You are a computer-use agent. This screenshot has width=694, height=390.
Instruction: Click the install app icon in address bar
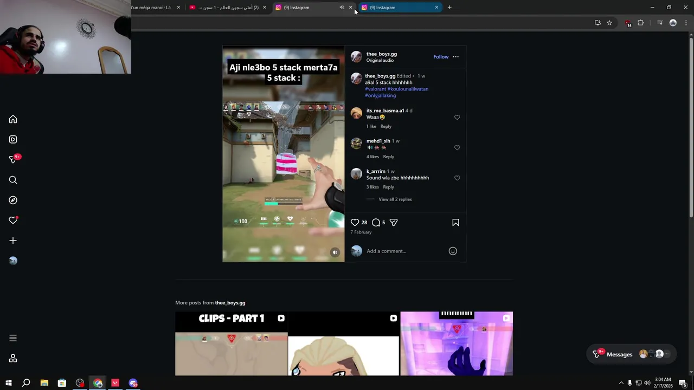point(597,23)
